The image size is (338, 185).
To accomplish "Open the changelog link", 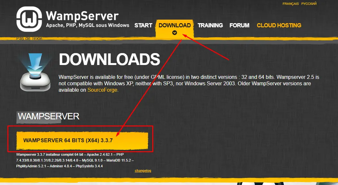I will pyautogui.click(x=143, y=171).
